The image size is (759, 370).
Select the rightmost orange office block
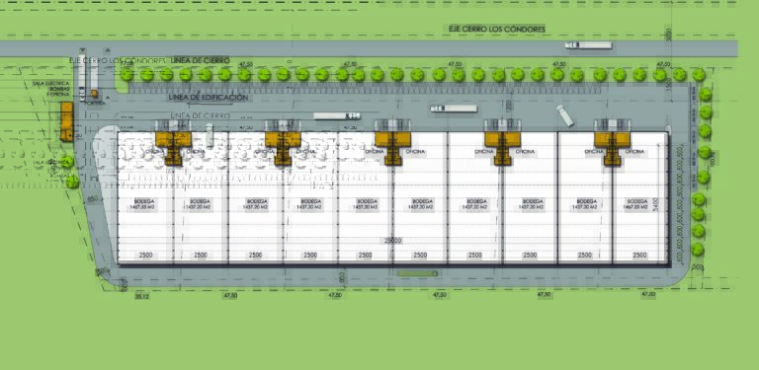613,145
